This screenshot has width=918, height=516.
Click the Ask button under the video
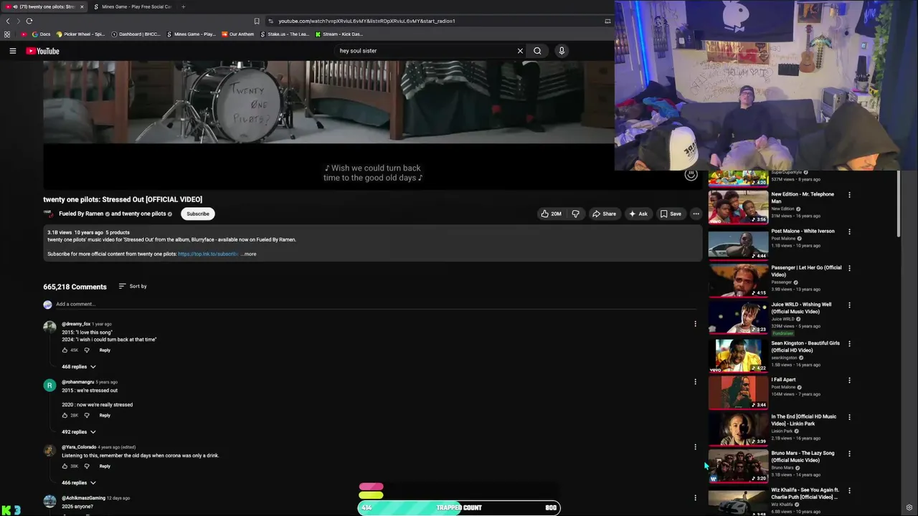[x=638, y=214]
